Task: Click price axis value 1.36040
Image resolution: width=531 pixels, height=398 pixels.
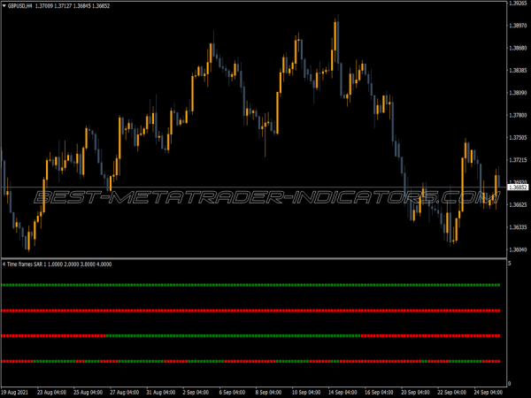Action: click(x=518, y=249)
